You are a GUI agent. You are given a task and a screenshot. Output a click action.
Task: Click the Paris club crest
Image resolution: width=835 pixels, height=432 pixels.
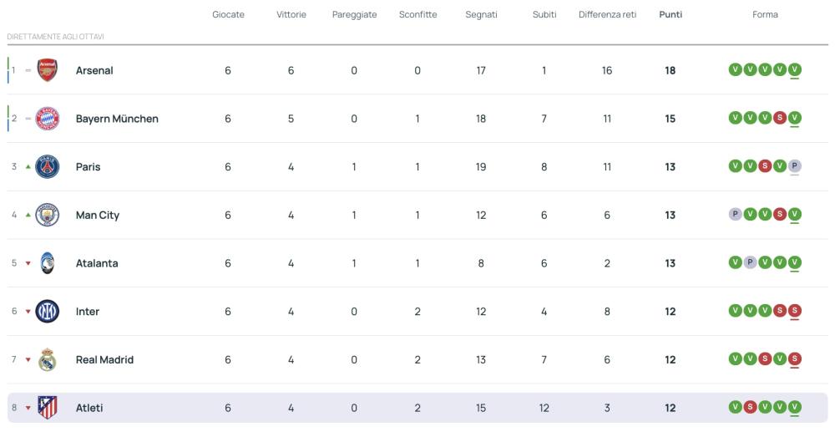[x=48, y=167]
